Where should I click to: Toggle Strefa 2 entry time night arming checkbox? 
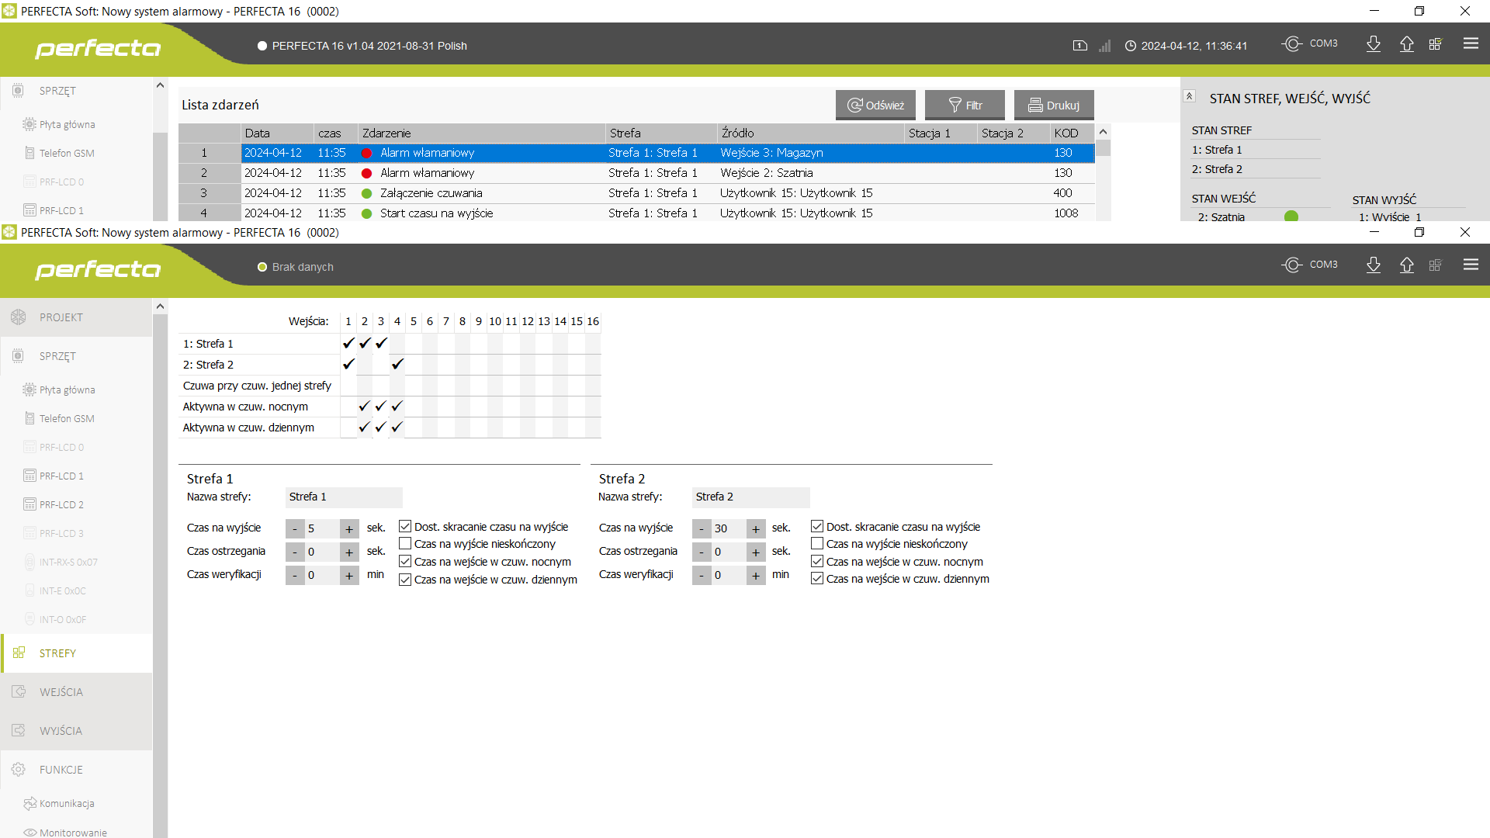click(817, 562)
